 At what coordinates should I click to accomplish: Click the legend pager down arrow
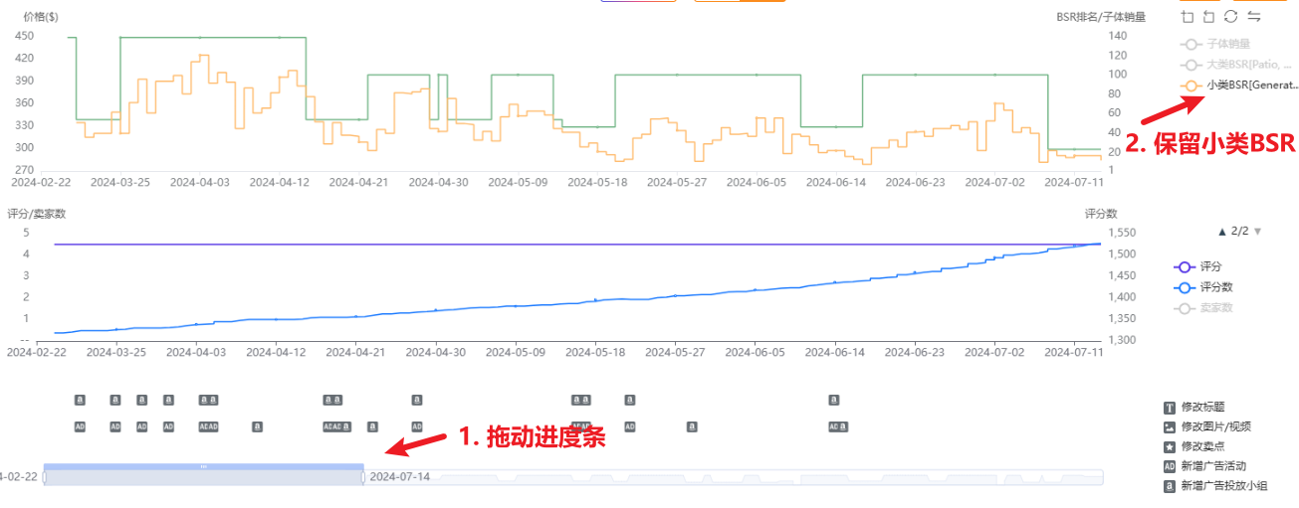coord(1257,232)
